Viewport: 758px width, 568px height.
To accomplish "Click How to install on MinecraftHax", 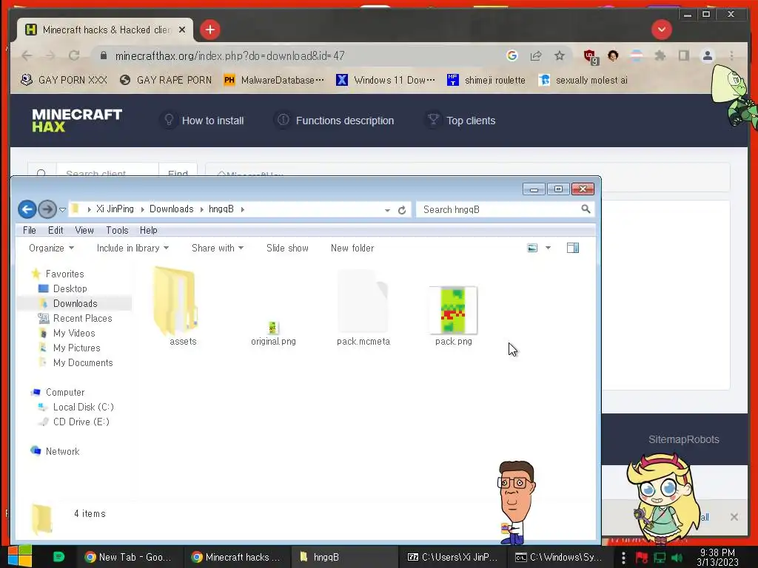I will (204, 121).
